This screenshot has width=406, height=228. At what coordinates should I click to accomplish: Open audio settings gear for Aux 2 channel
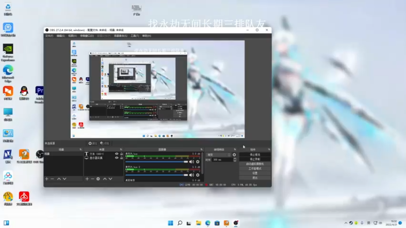pos(198,175)
